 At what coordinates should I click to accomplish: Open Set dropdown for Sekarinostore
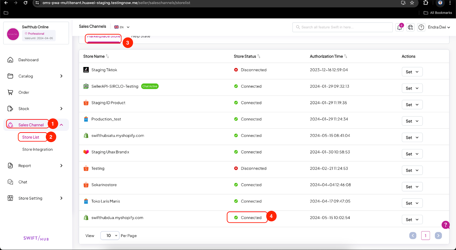(412, 187)
